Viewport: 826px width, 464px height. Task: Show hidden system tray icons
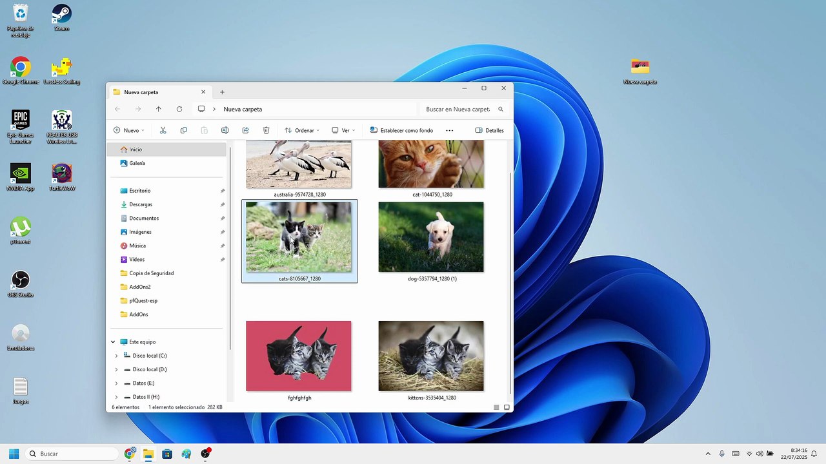pyautogui.click(x=708, y=454)
